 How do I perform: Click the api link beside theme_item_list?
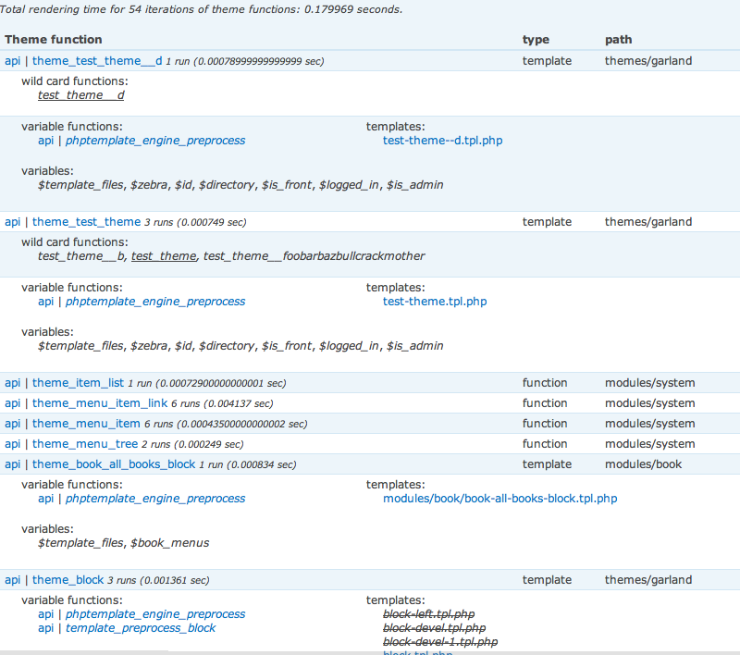[12, 383]
